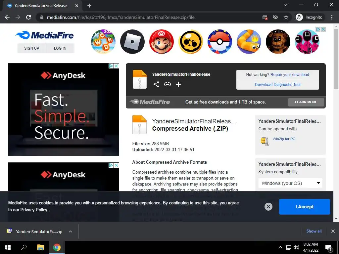Screen dimensions: 339x254
Task: Click Show all downloads
Action: point(314,231)
